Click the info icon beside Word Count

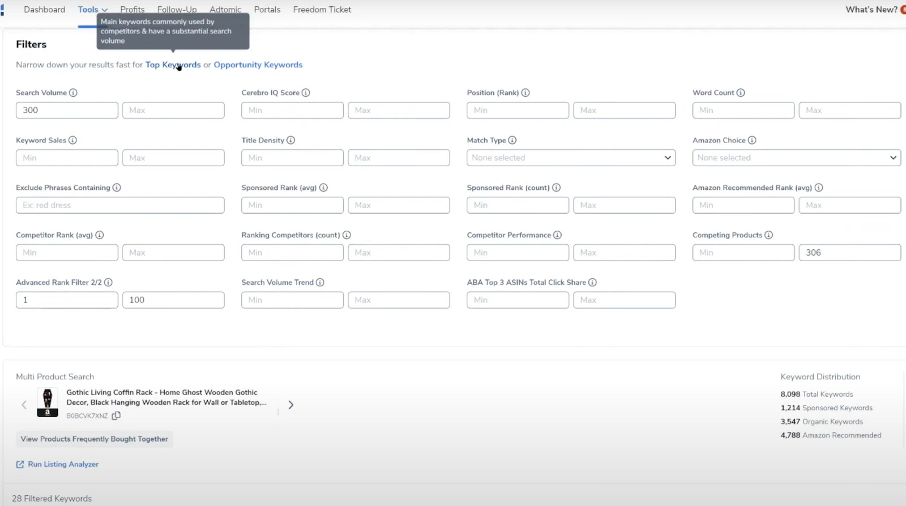[741, 93]
